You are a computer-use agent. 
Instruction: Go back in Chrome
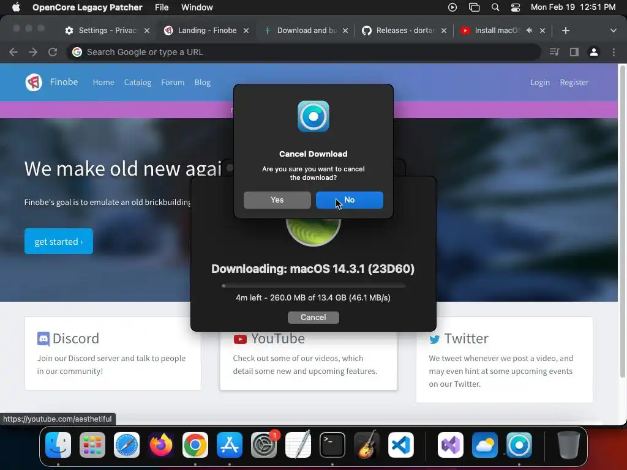[13, 52]
